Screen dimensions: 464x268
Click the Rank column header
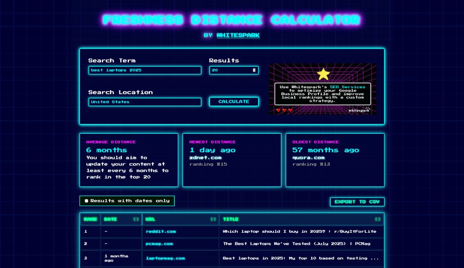[90, 219]
